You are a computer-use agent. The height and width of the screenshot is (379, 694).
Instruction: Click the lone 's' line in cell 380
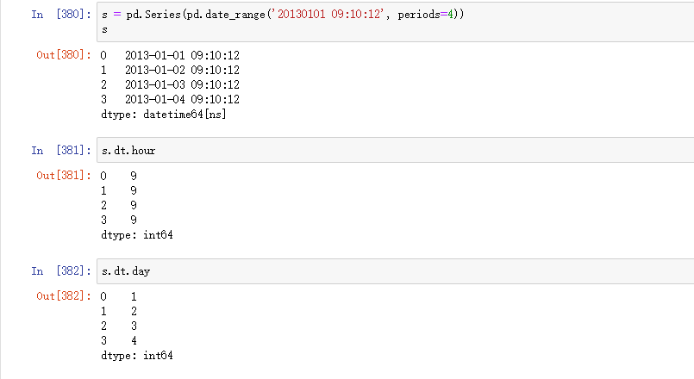point(104,30)
